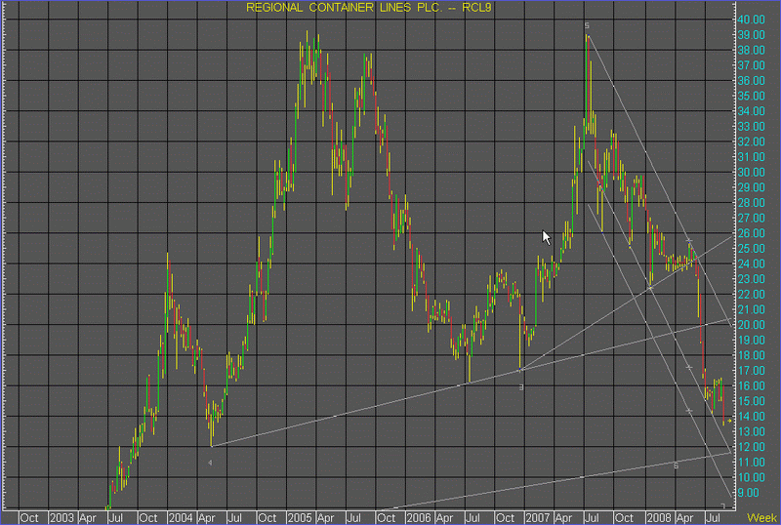The width and height of the screenshot is (781, 525).
Task: Click the 40.00 price axis label
Action: pos(751,20)
